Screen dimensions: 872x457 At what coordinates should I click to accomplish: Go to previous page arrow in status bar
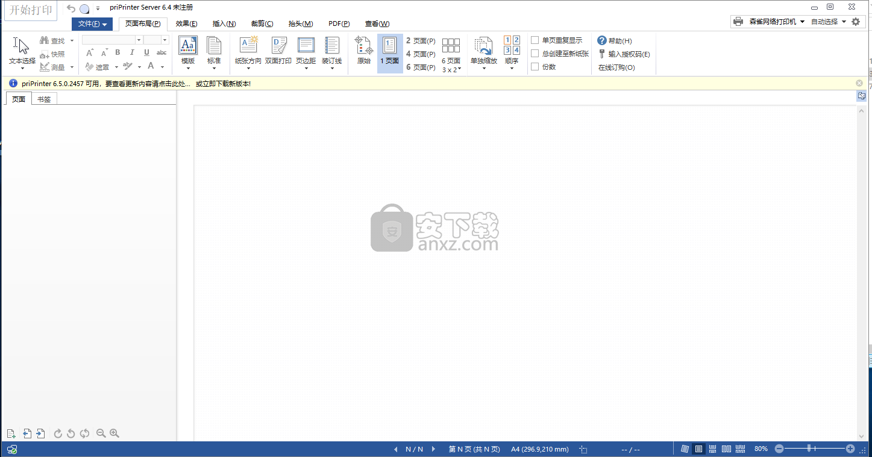coord(396,449)
